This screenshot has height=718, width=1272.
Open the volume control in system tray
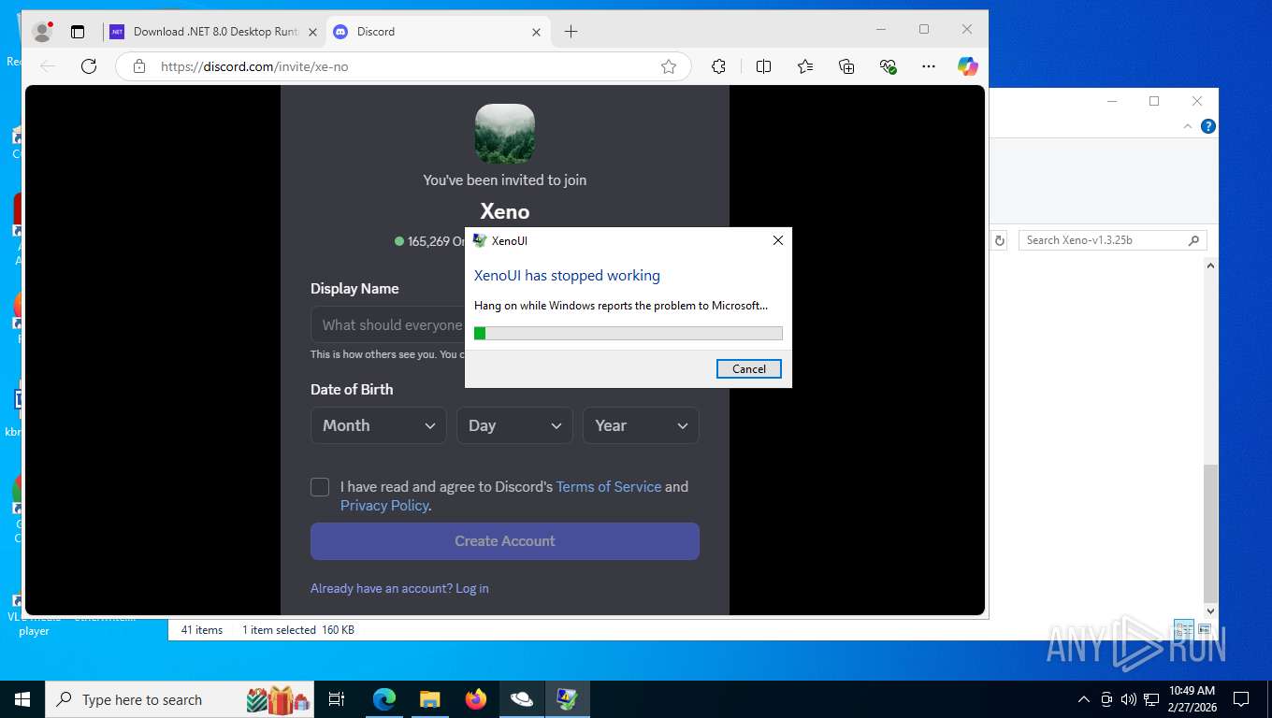click(1128, 699)
